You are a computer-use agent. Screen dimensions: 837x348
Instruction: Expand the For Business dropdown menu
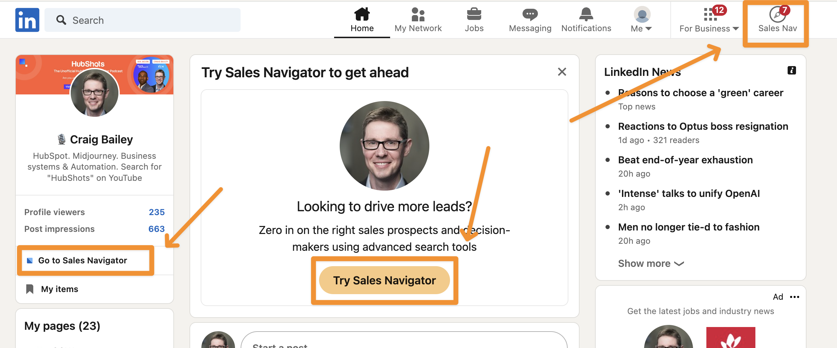709,28
